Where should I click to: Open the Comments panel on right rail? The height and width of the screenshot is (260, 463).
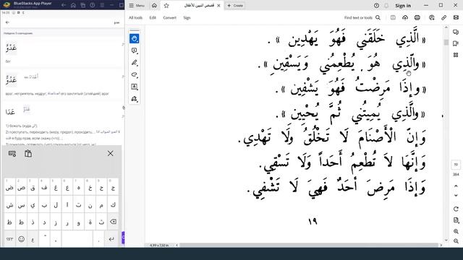(456, 32)
